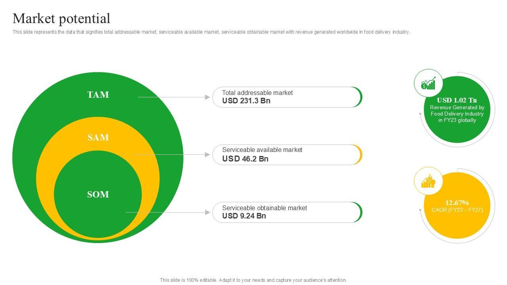Click the green accent on the TAM box
Screen dimensions: 507x285
[360, 97]
